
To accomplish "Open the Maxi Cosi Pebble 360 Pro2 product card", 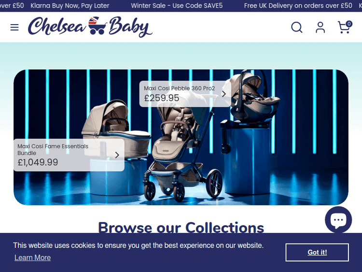I will [x=185, y=94].
